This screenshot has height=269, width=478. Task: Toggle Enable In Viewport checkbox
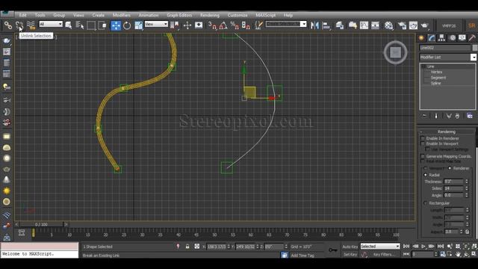[x=423, y=143]
